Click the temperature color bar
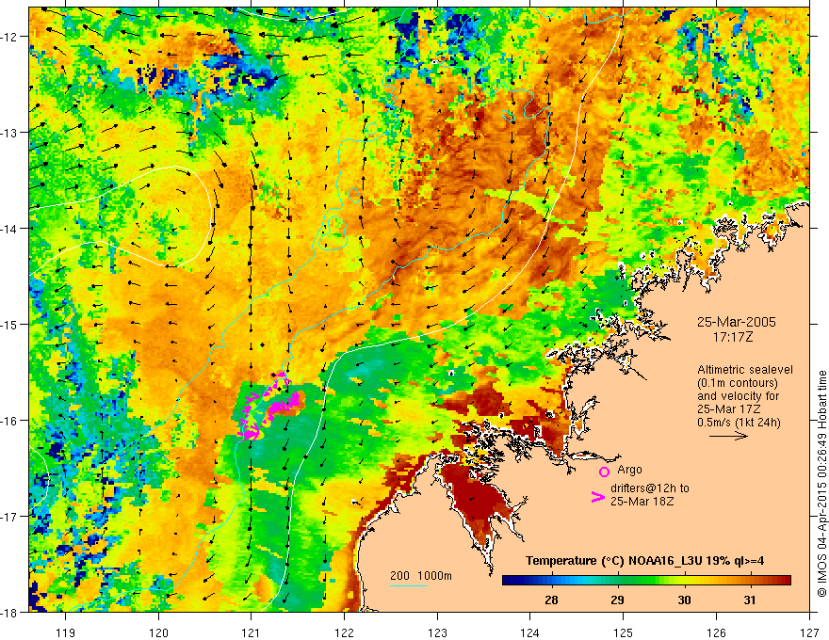829x640 pixels. click(646, 581)
